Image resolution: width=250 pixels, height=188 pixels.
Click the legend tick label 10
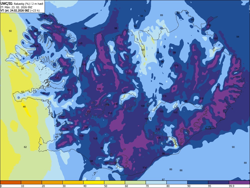click(x=22, y=186)
